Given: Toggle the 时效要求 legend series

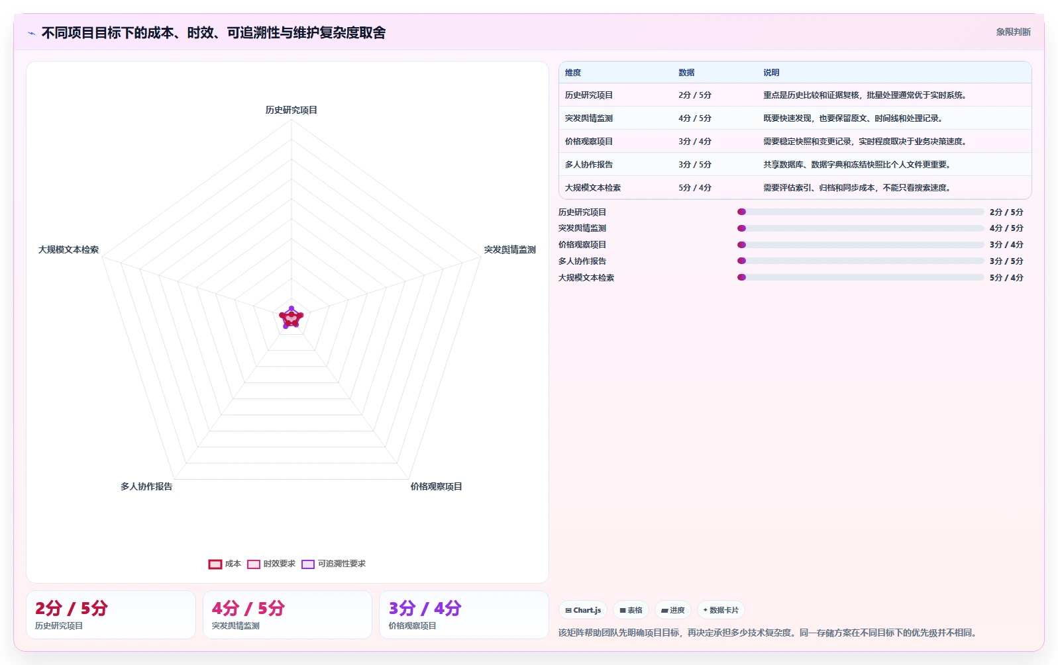Looking at the screenshot, I should [x=271, y=564].
